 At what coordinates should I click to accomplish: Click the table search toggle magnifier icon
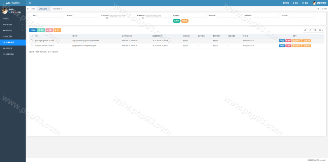[305, 30]
